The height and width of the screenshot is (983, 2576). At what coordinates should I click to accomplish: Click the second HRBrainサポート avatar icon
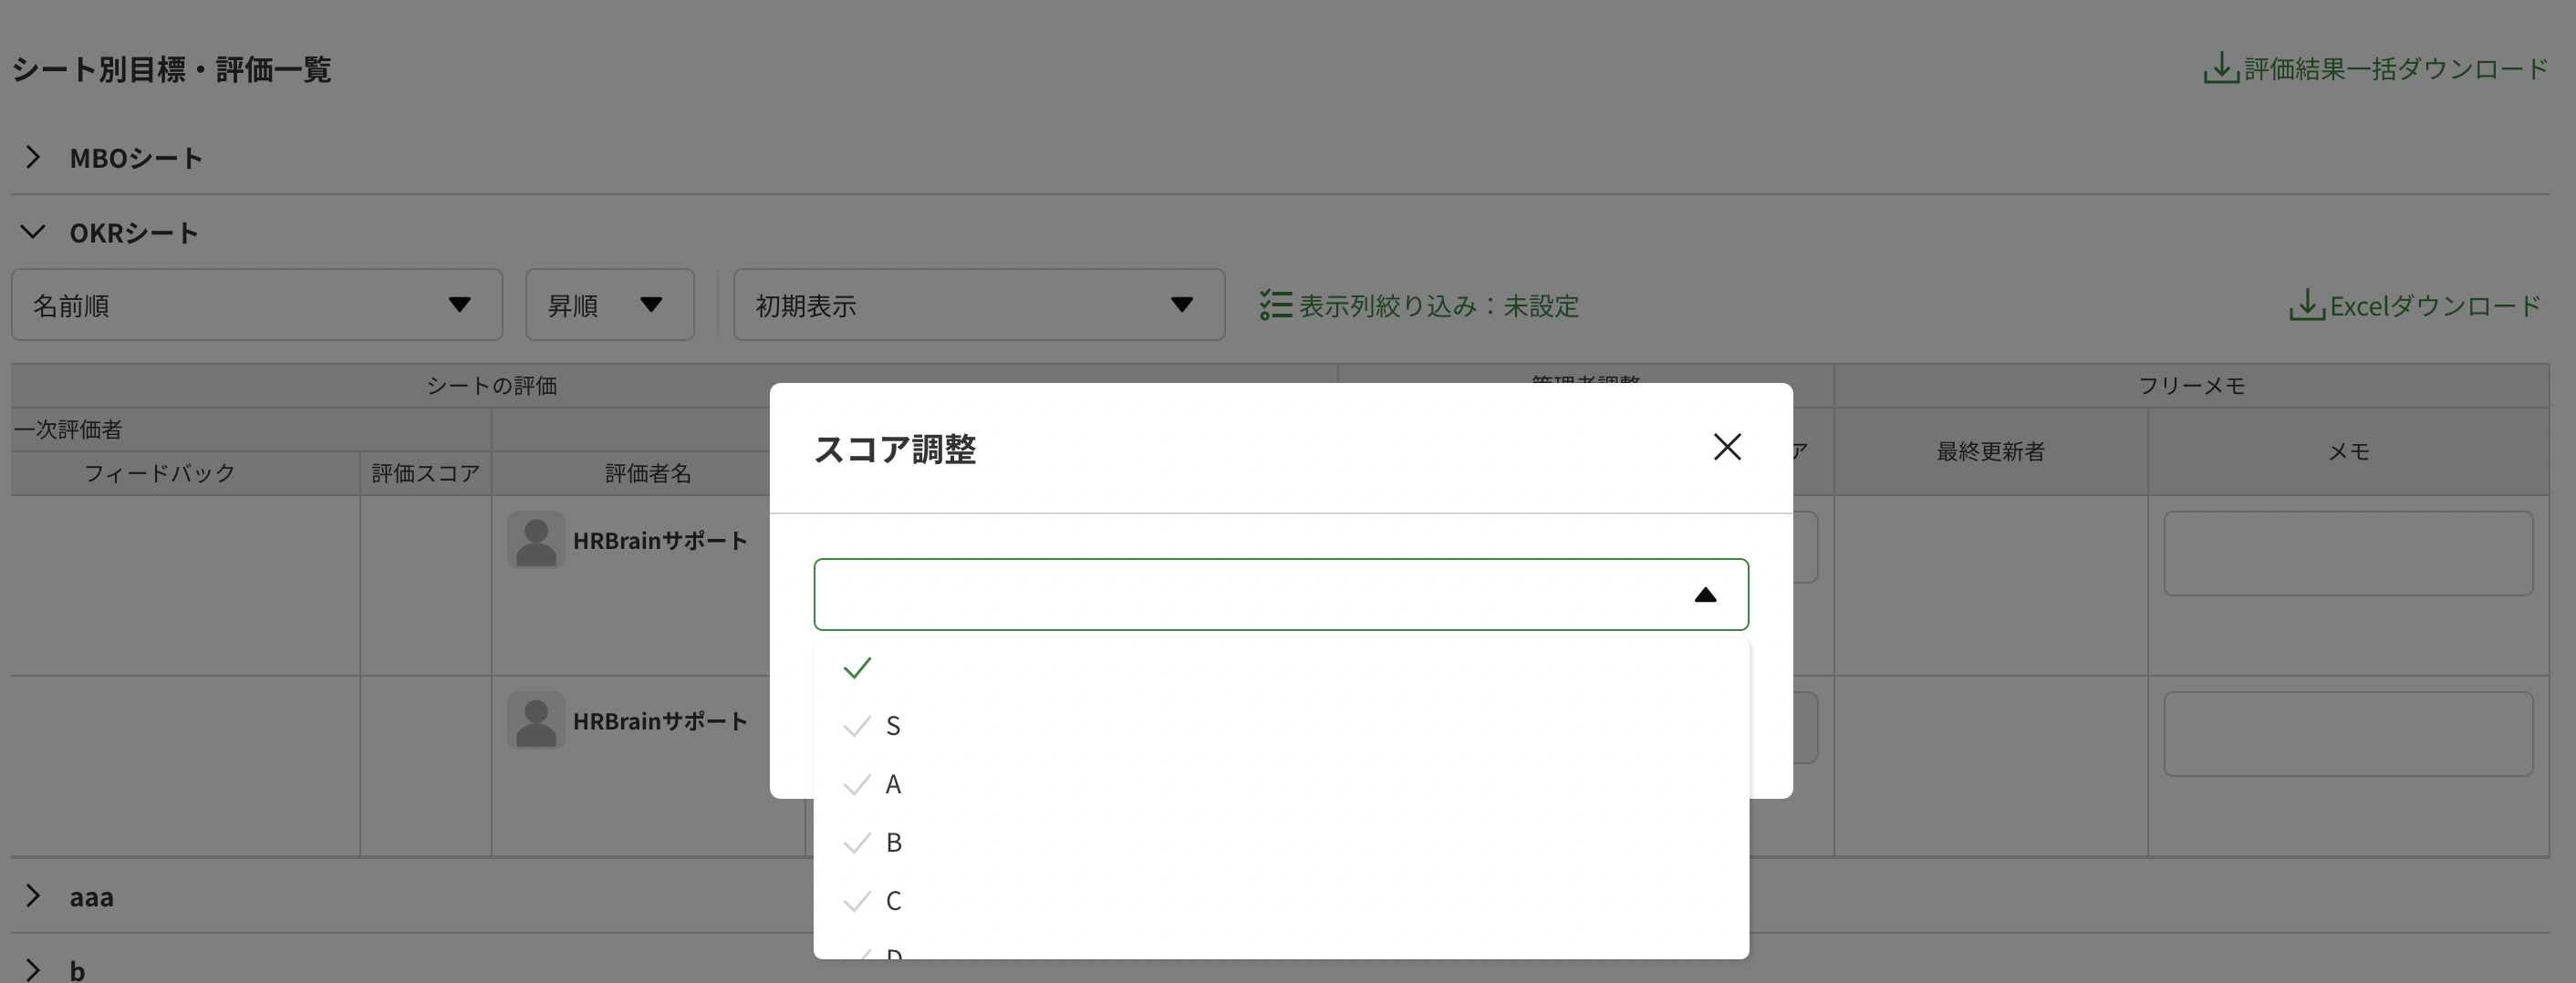535,719
